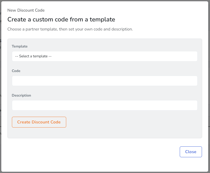The width and height of the screenshot is (210, 173).
Task: Click the "Create a custom code" heading
Action: click(61, 19)
